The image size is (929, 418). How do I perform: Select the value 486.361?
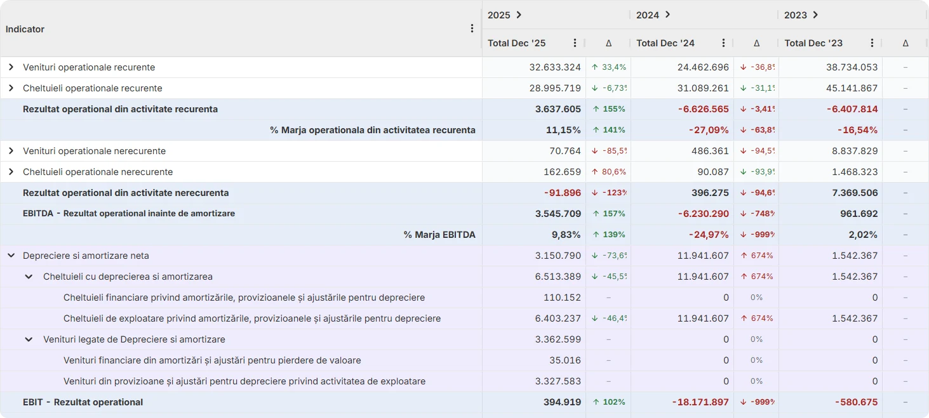711,151
